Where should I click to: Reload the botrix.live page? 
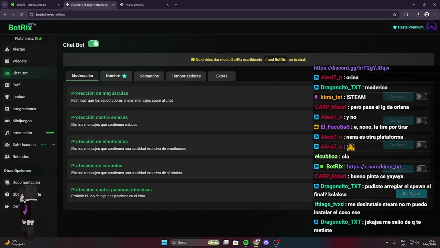(21, 14)
